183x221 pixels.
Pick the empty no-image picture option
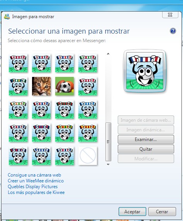(x=88, y=156)
